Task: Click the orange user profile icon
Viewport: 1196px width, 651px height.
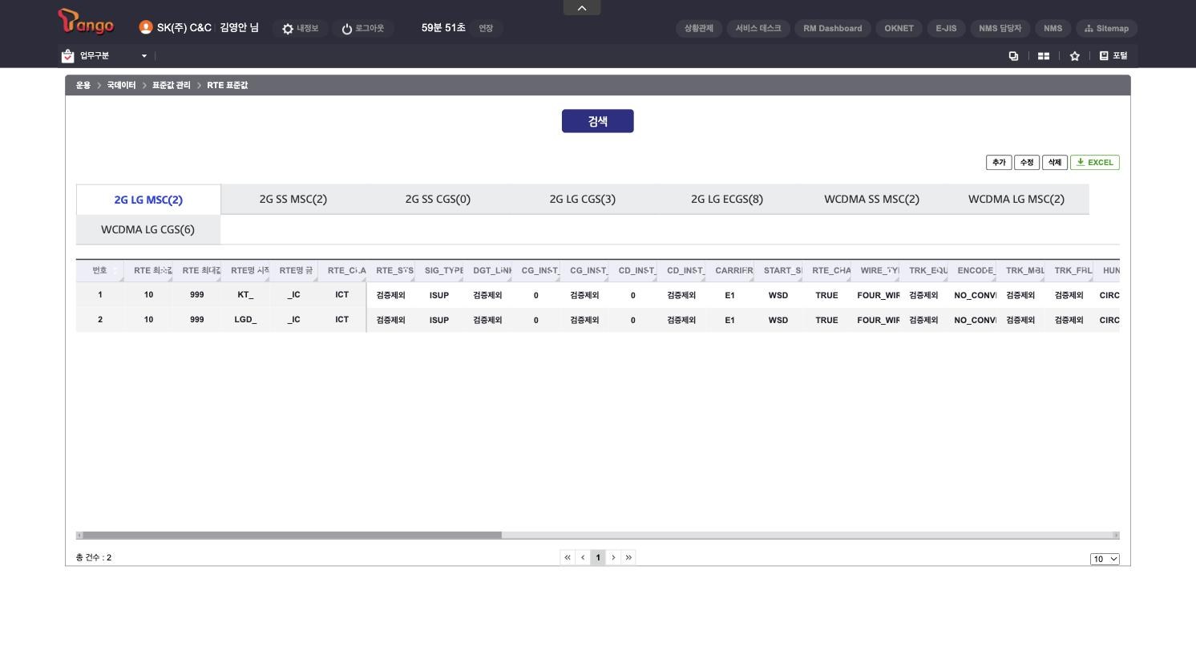Action: (146, 27)
